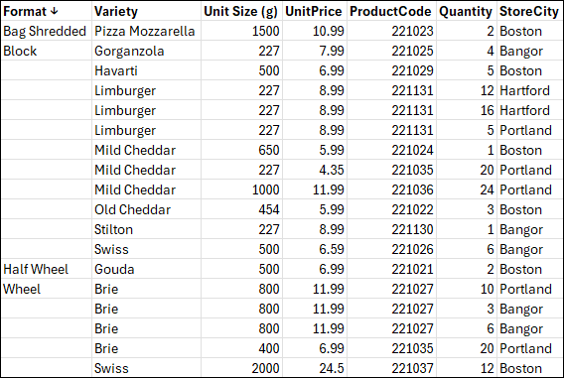Select the Unit Size (g) column header
This screenshot has height=378, width=564.
point(241,11)
